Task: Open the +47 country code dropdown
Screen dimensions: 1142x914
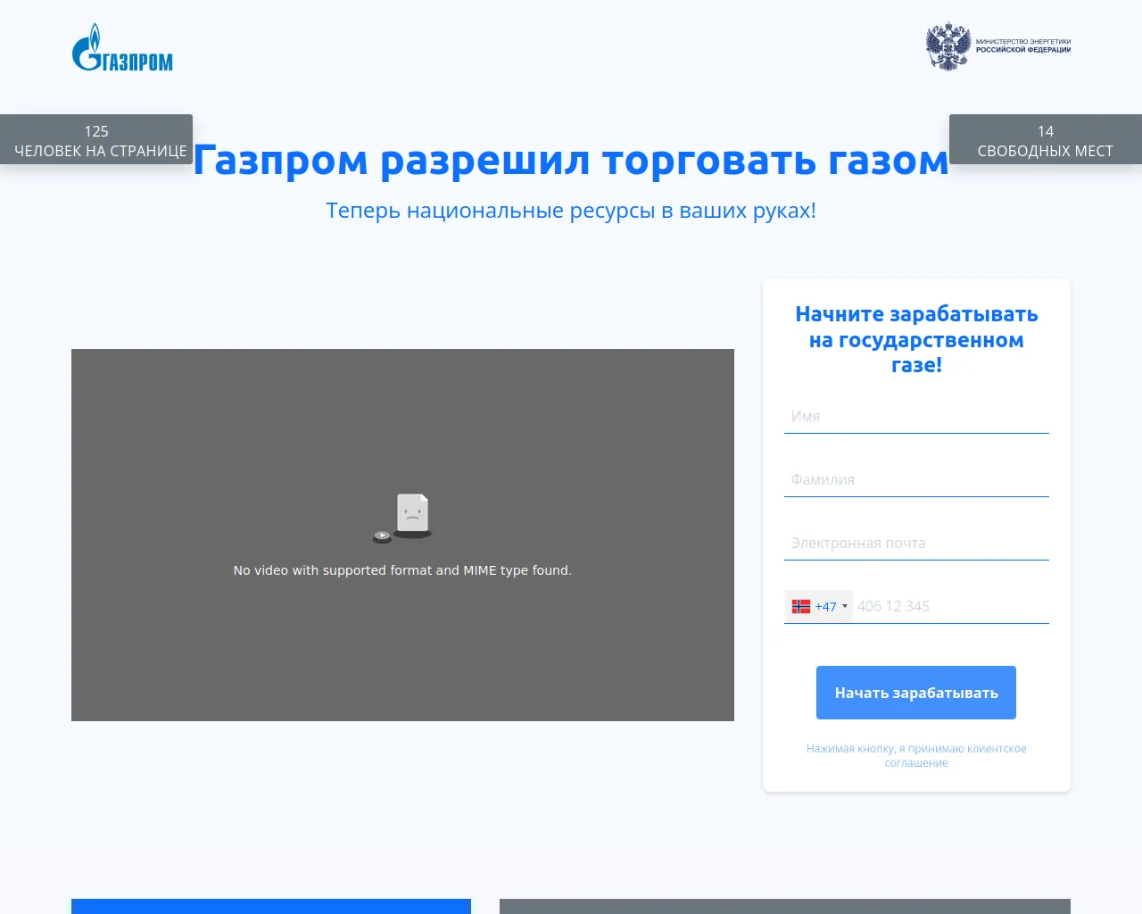Action: click(819, 607)
